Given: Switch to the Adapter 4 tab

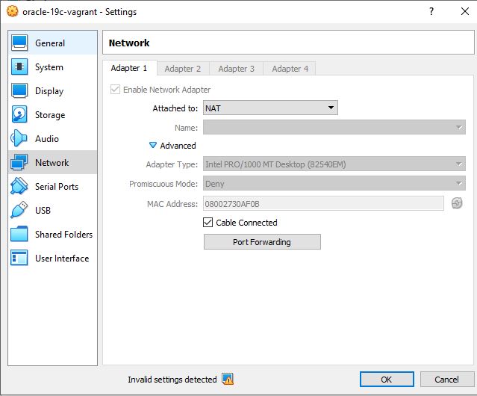Looking at the screenshot, I should pyautogui.click(x=290, y=69).
